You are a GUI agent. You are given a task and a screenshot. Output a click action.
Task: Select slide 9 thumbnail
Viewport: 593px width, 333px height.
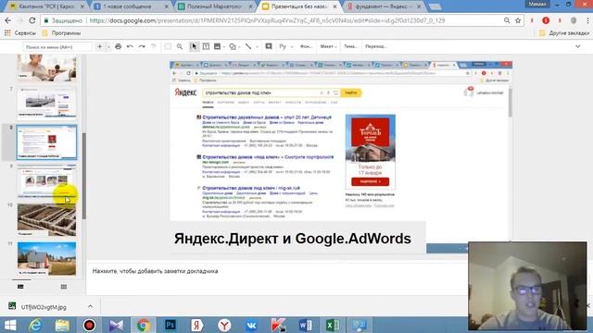(x=46, y=181)
